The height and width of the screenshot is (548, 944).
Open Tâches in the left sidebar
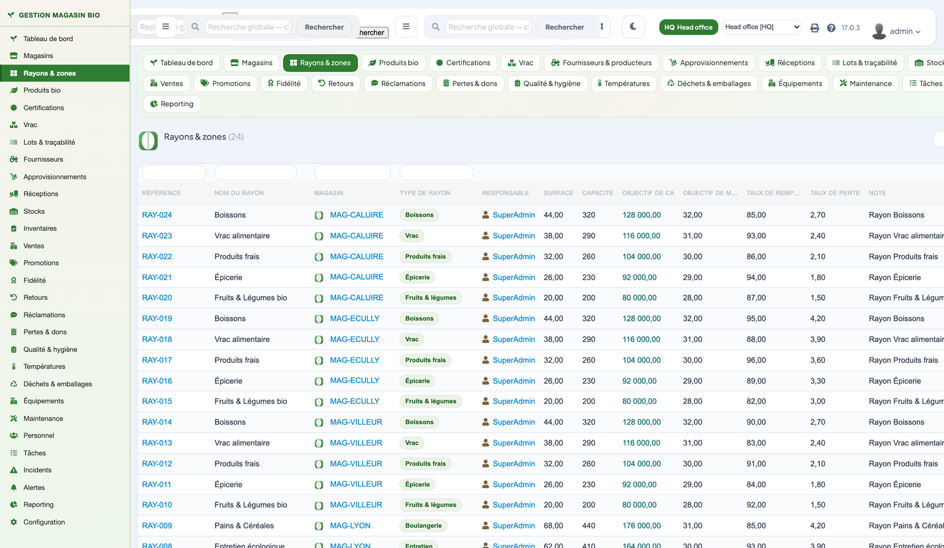pyautogui.click(x=65, y=453)
